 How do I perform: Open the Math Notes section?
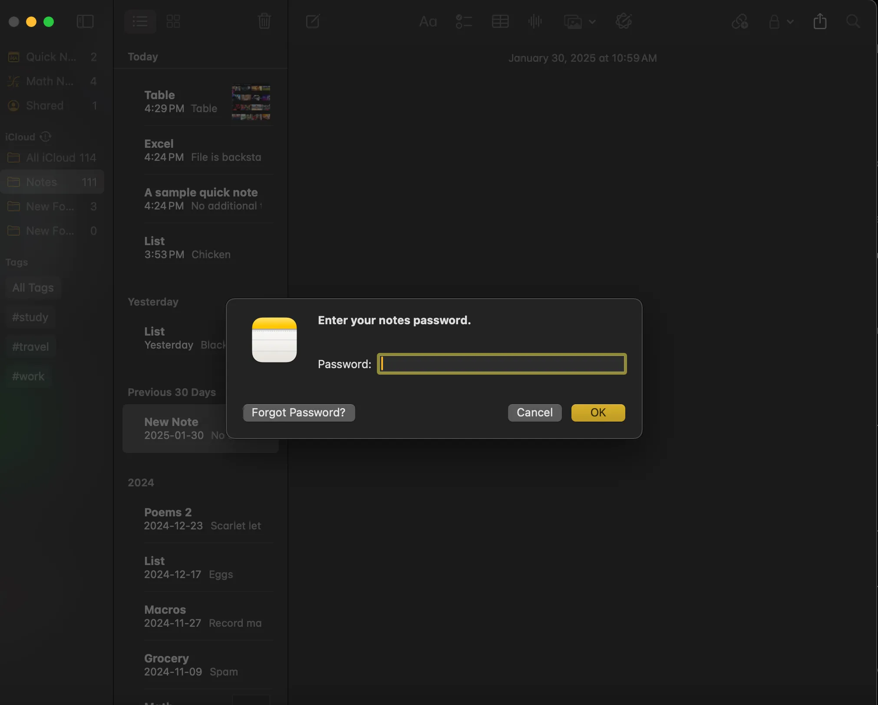(x=49, y=81)
